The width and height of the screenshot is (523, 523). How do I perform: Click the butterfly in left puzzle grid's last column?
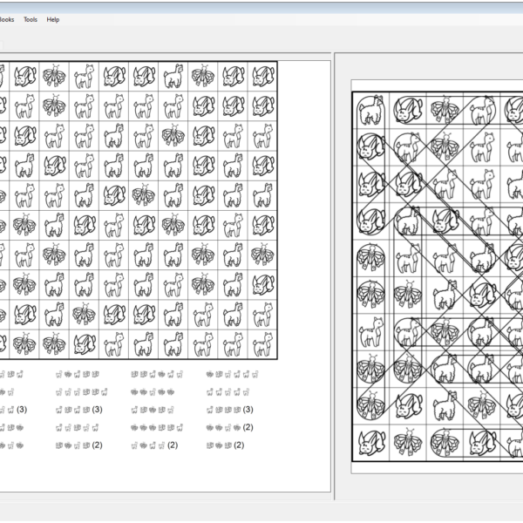coord(262,255)
